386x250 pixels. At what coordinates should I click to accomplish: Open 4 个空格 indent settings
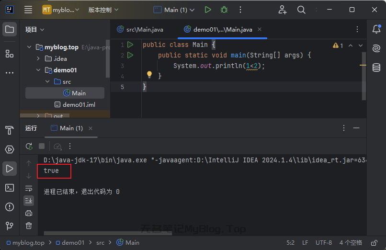351,243
